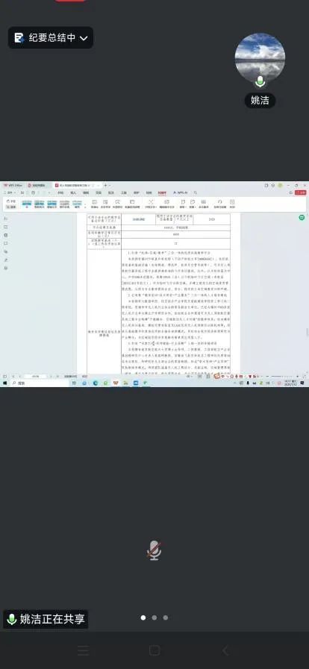
Task: Tap Android home navigation icon
Action: click(x=154, y=650)
